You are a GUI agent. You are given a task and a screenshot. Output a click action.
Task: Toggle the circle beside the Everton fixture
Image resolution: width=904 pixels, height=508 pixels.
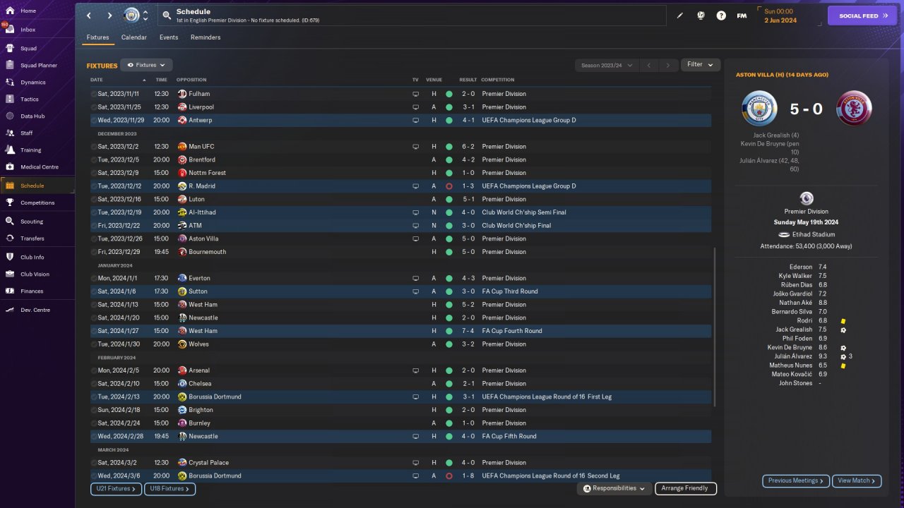click(x=94, y=279)
